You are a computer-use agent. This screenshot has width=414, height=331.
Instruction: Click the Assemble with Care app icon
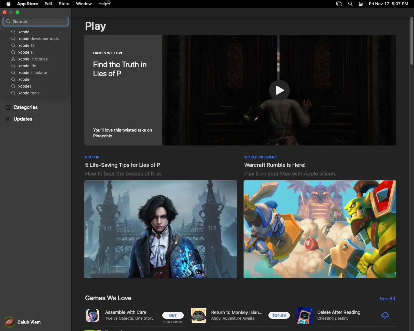click(x=93, y=315)
